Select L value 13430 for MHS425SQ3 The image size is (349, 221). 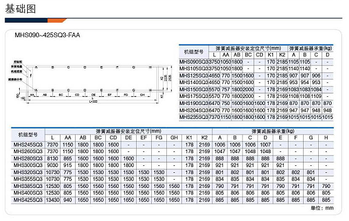pos(52,200)
